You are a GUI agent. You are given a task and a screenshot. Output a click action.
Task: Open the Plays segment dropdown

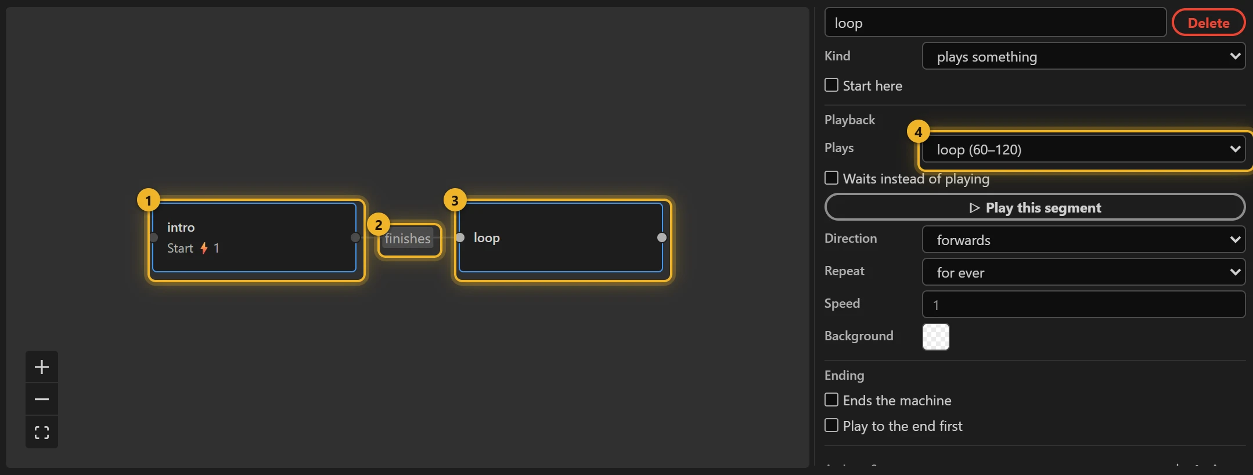[1083, 149]
